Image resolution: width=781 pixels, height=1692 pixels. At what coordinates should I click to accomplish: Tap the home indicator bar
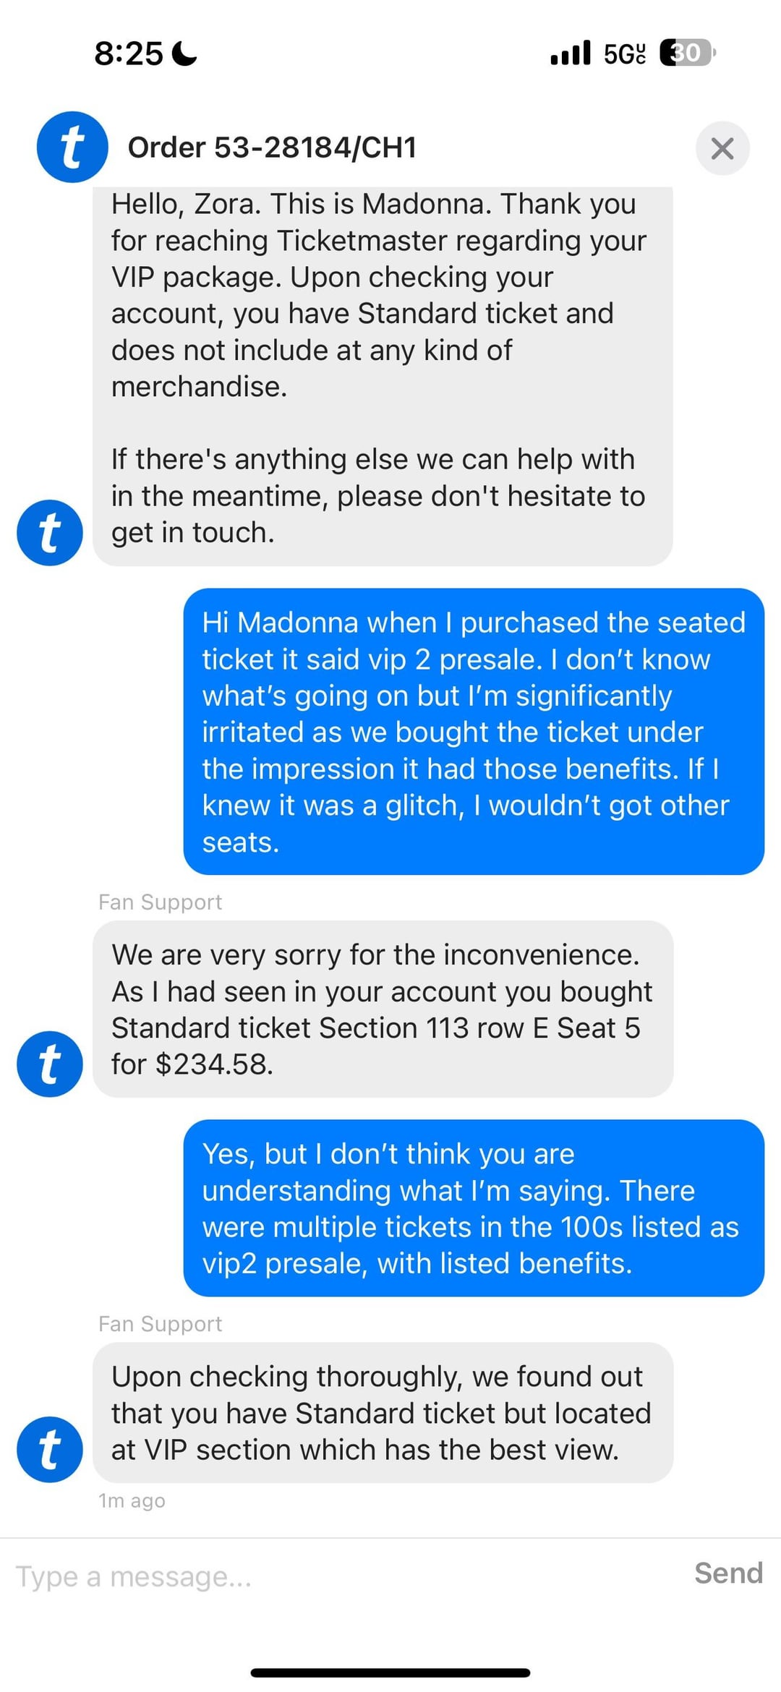390,1672
